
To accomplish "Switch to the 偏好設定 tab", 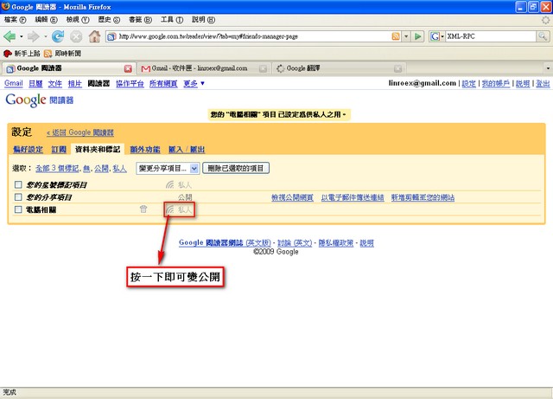I will point(28,149).
